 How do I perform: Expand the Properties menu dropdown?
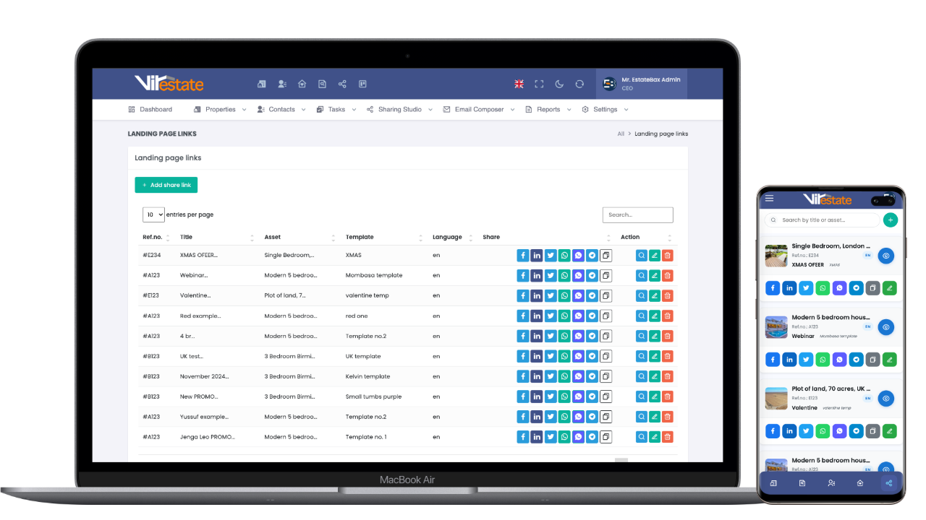[x=221, y=110]
